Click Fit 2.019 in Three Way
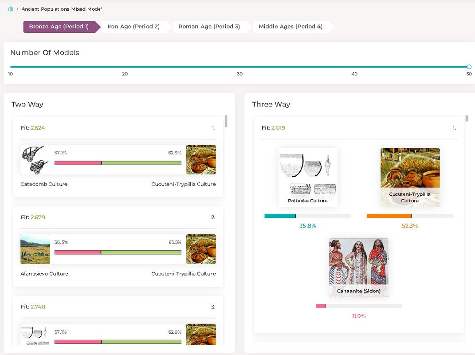 [278, 128]
